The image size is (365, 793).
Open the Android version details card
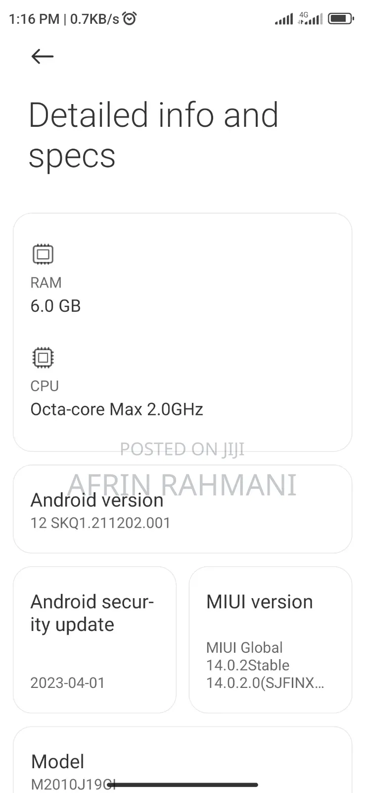(182, 509)
